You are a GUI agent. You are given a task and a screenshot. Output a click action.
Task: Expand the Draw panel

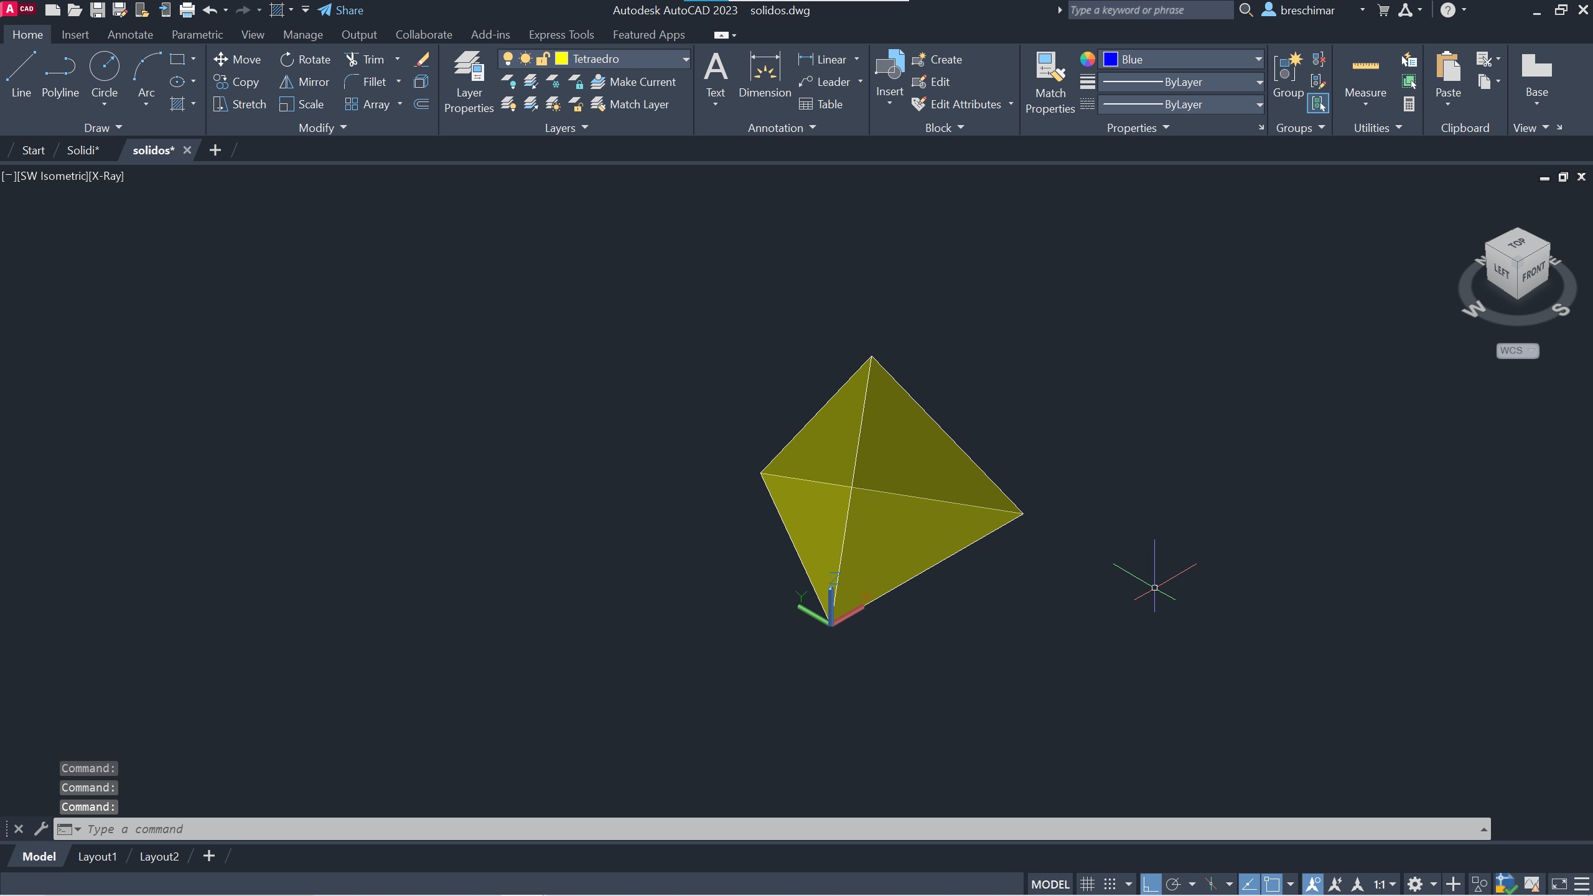[103, 128]
